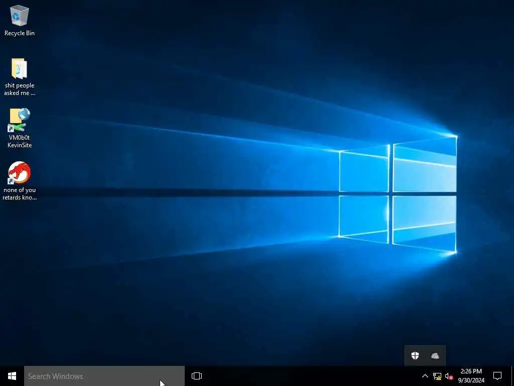The width and height of the screenshot is (514, 386).
Task: Open the network status tray icon
Action: tap(437, 376)
